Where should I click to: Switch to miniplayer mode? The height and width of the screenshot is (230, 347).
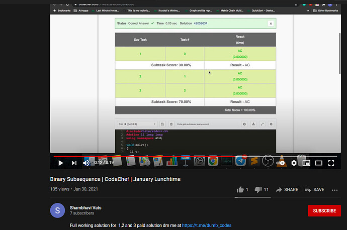[306, 163]
